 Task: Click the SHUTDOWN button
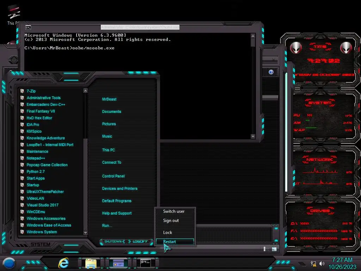pyautogui.click(x=113, y=241)
